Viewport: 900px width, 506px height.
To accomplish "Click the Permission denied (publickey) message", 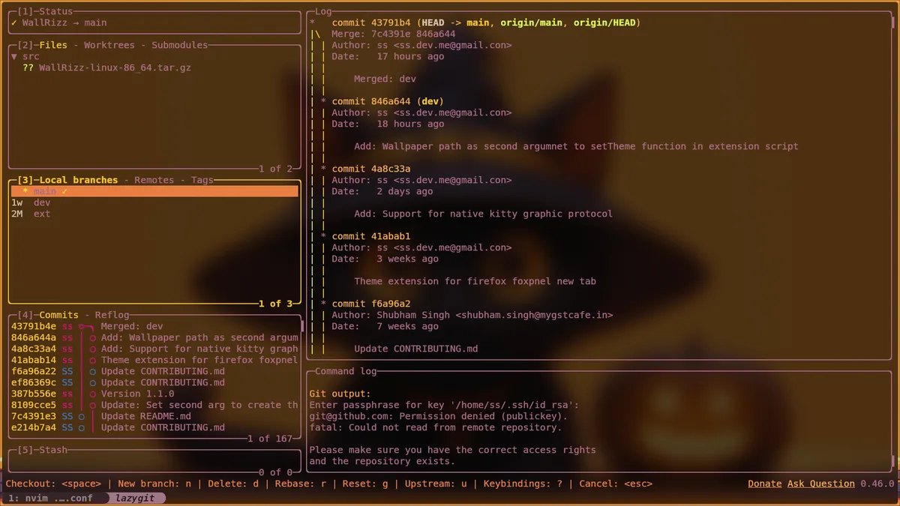I will tap(439, 416).
